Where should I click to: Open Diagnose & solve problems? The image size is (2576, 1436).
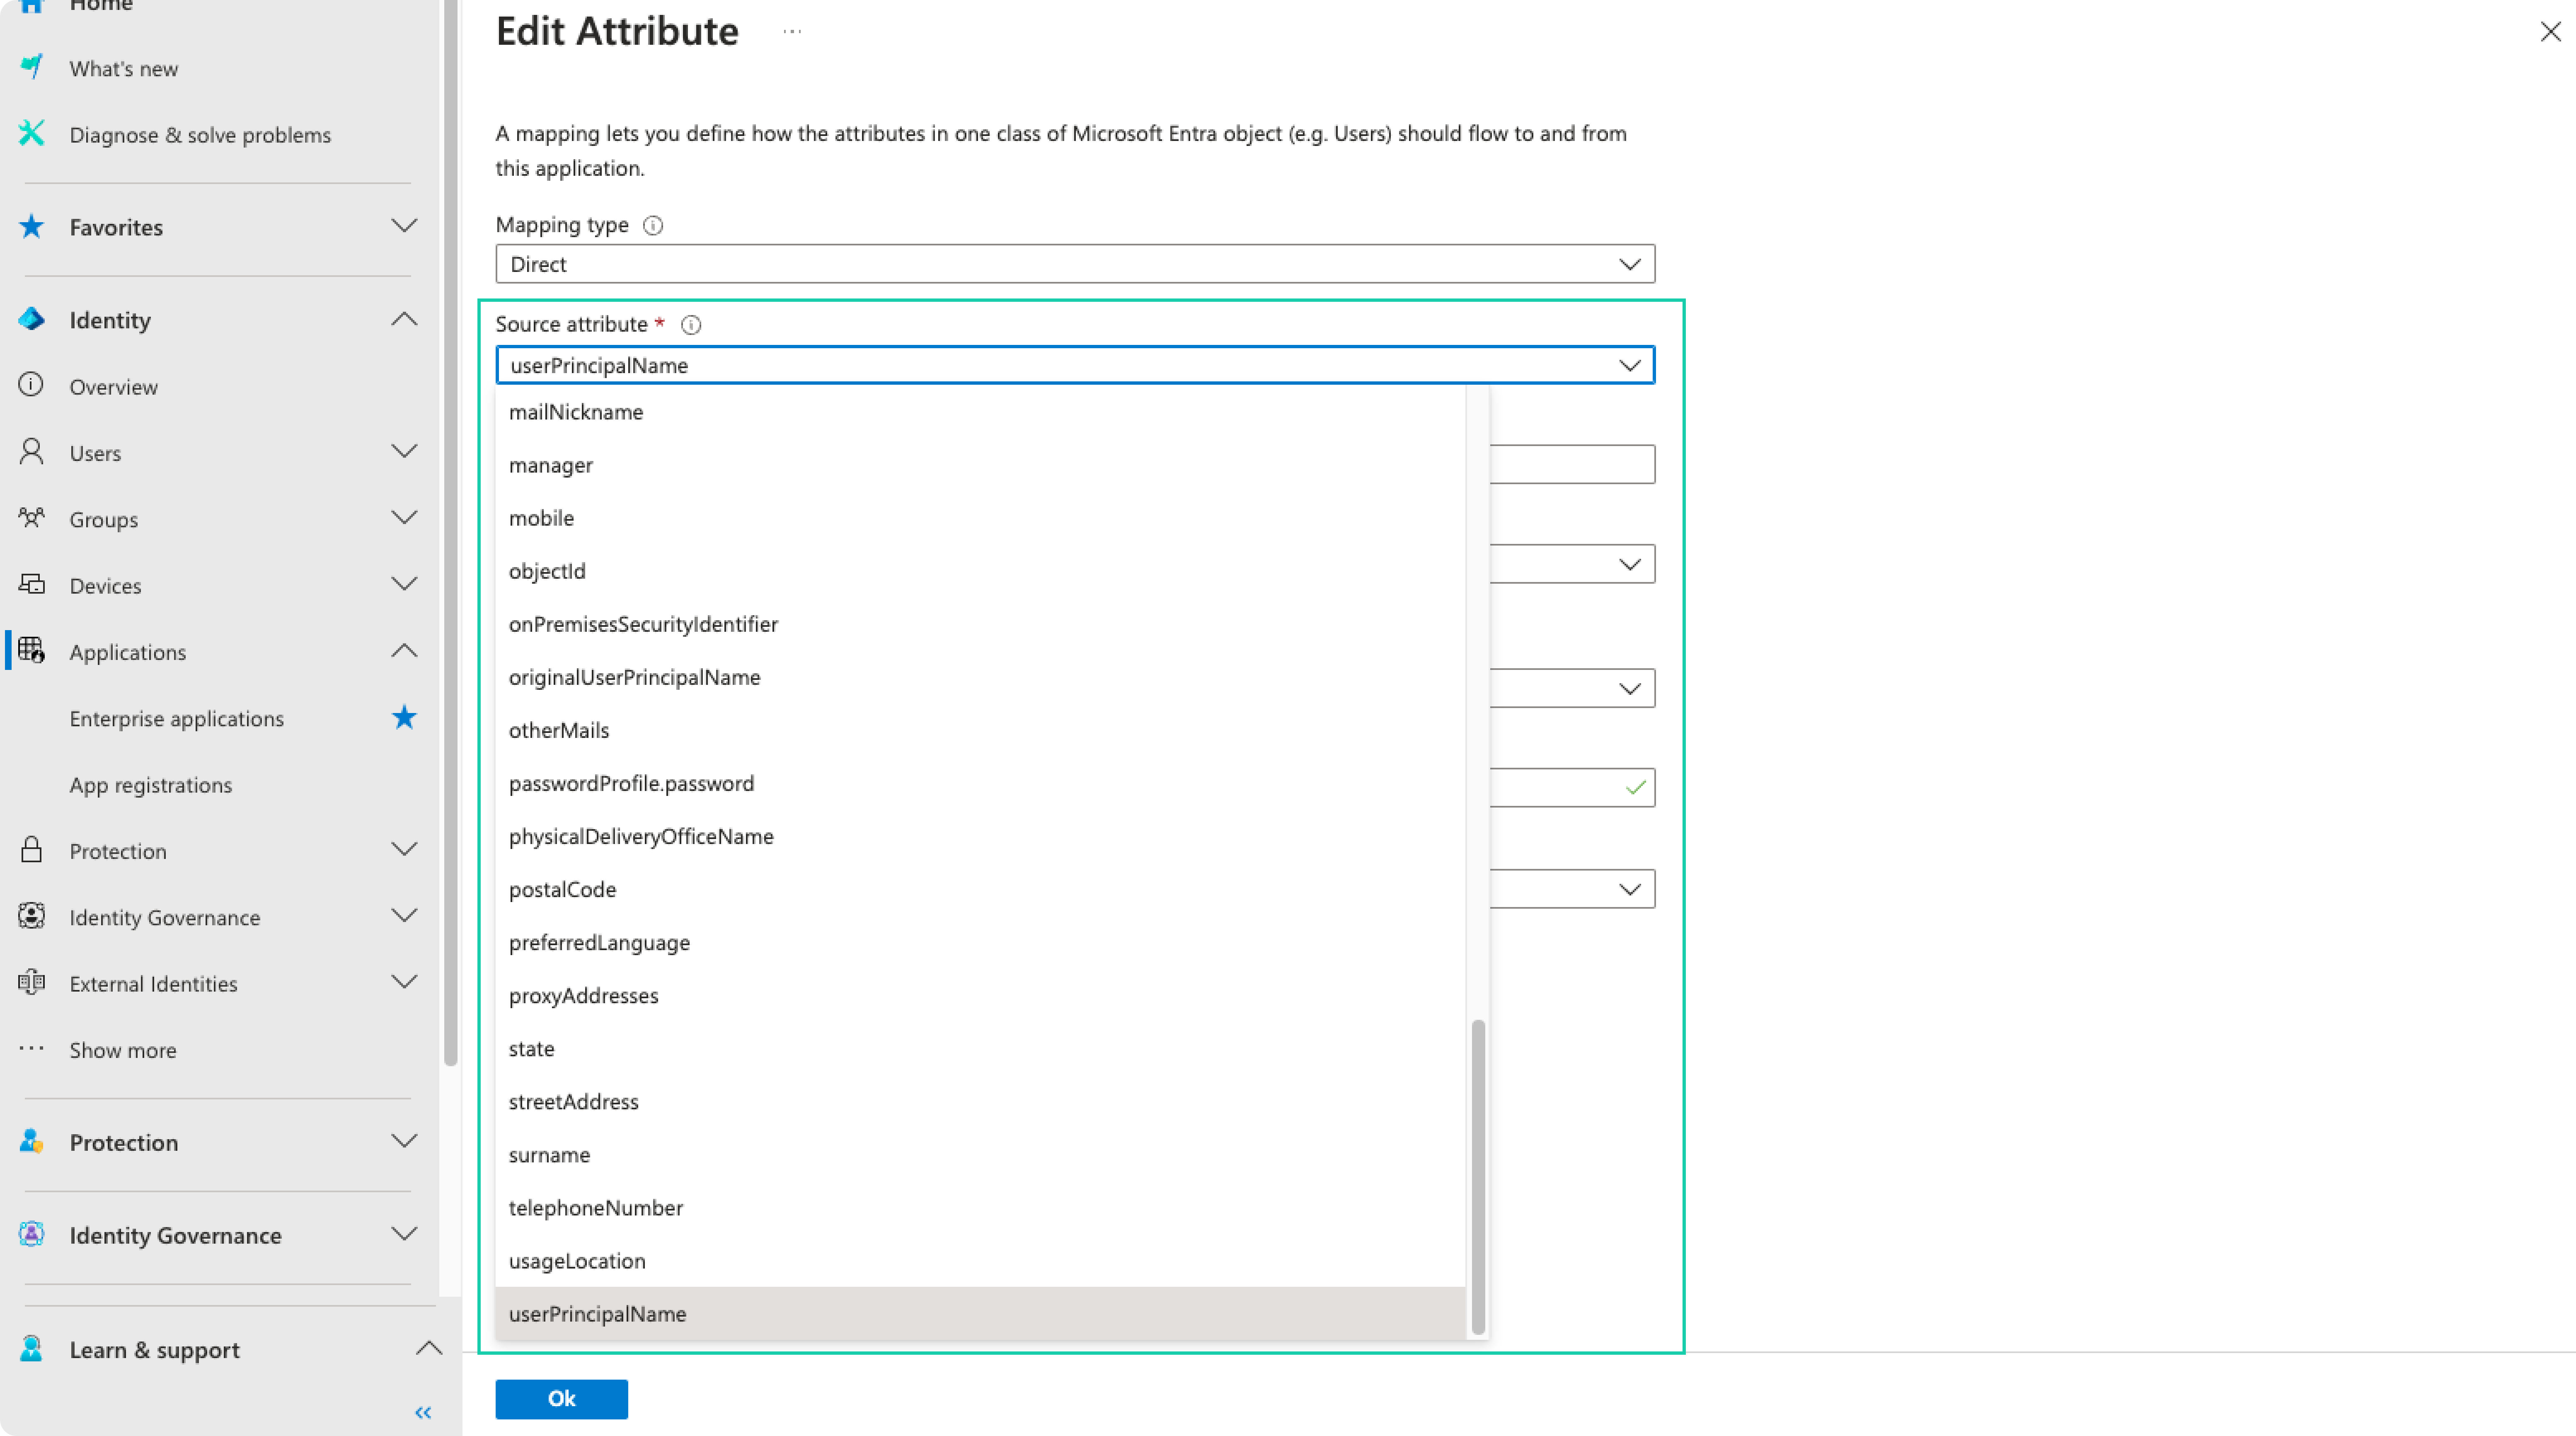point(200,135)
